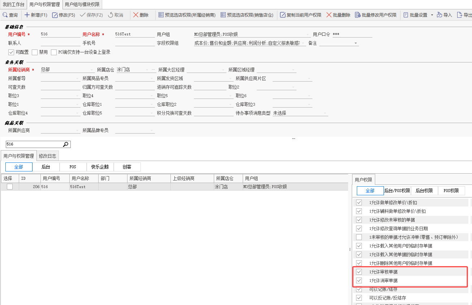Click the 后台权限 filter button
Image resolution: width=472 pixels, height=305 pixels.
tap(424, 191)
